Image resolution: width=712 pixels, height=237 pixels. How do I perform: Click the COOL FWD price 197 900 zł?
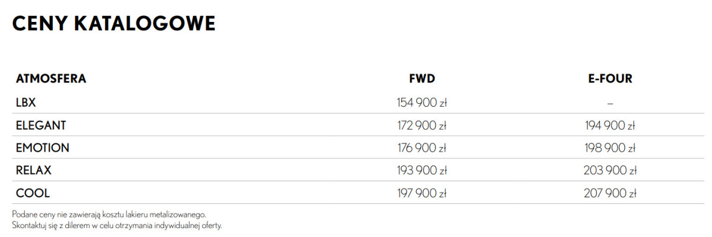(x=422, y=193)
